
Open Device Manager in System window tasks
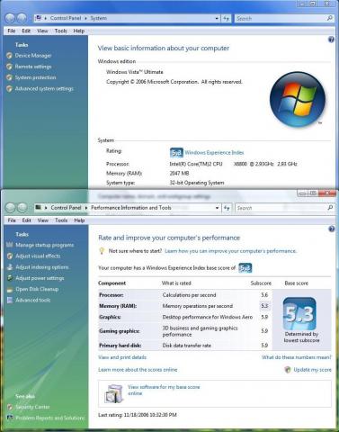coord(33,56)
